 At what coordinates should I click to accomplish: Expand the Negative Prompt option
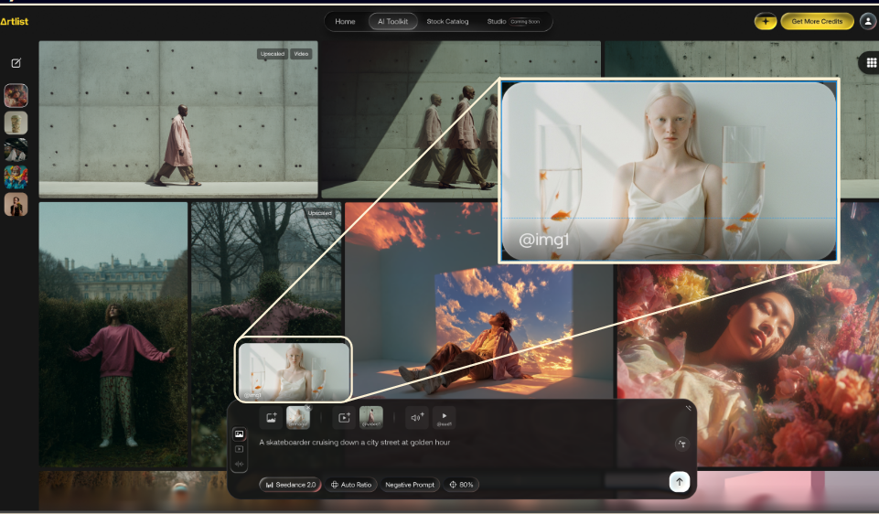[x=410, y=484]
